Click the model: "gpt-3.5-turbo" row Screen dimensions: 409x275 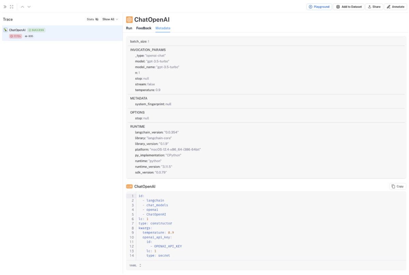[152, 61]
